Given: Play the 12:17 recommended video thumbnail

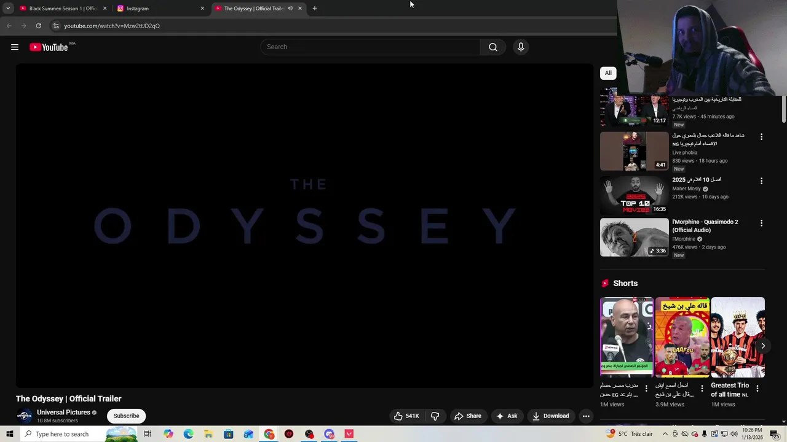Looking at the screenshot, I should point(634,107).
